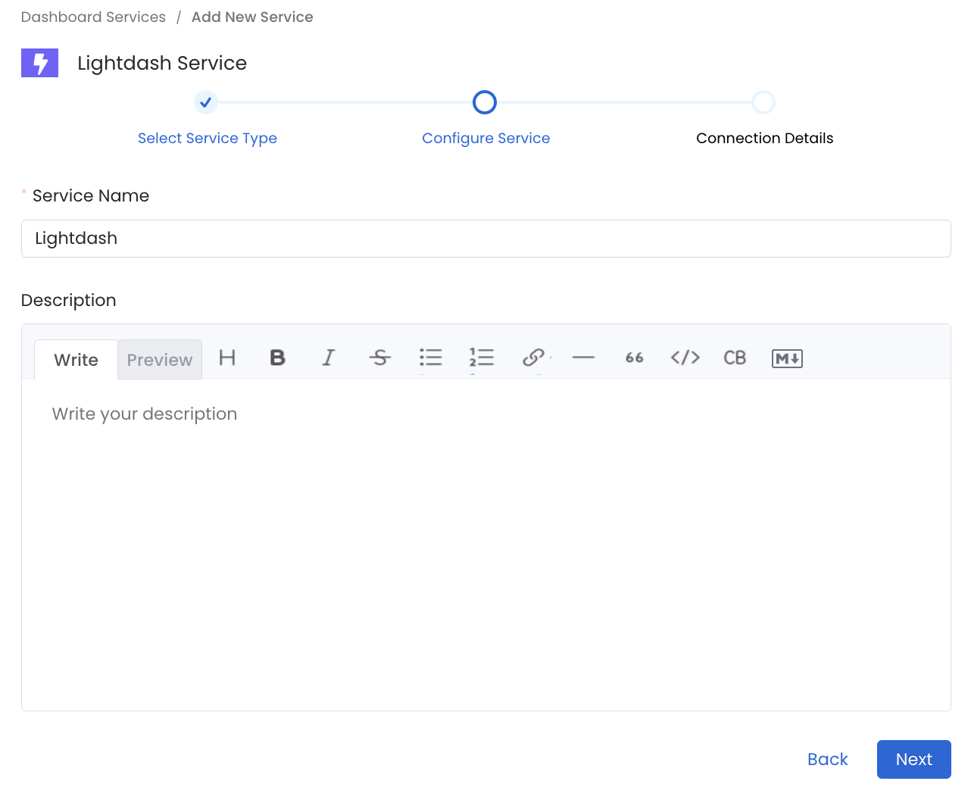Click the Service Name input field
The height and width of the screenshot is (806, 971).
[x=485, y=239]
